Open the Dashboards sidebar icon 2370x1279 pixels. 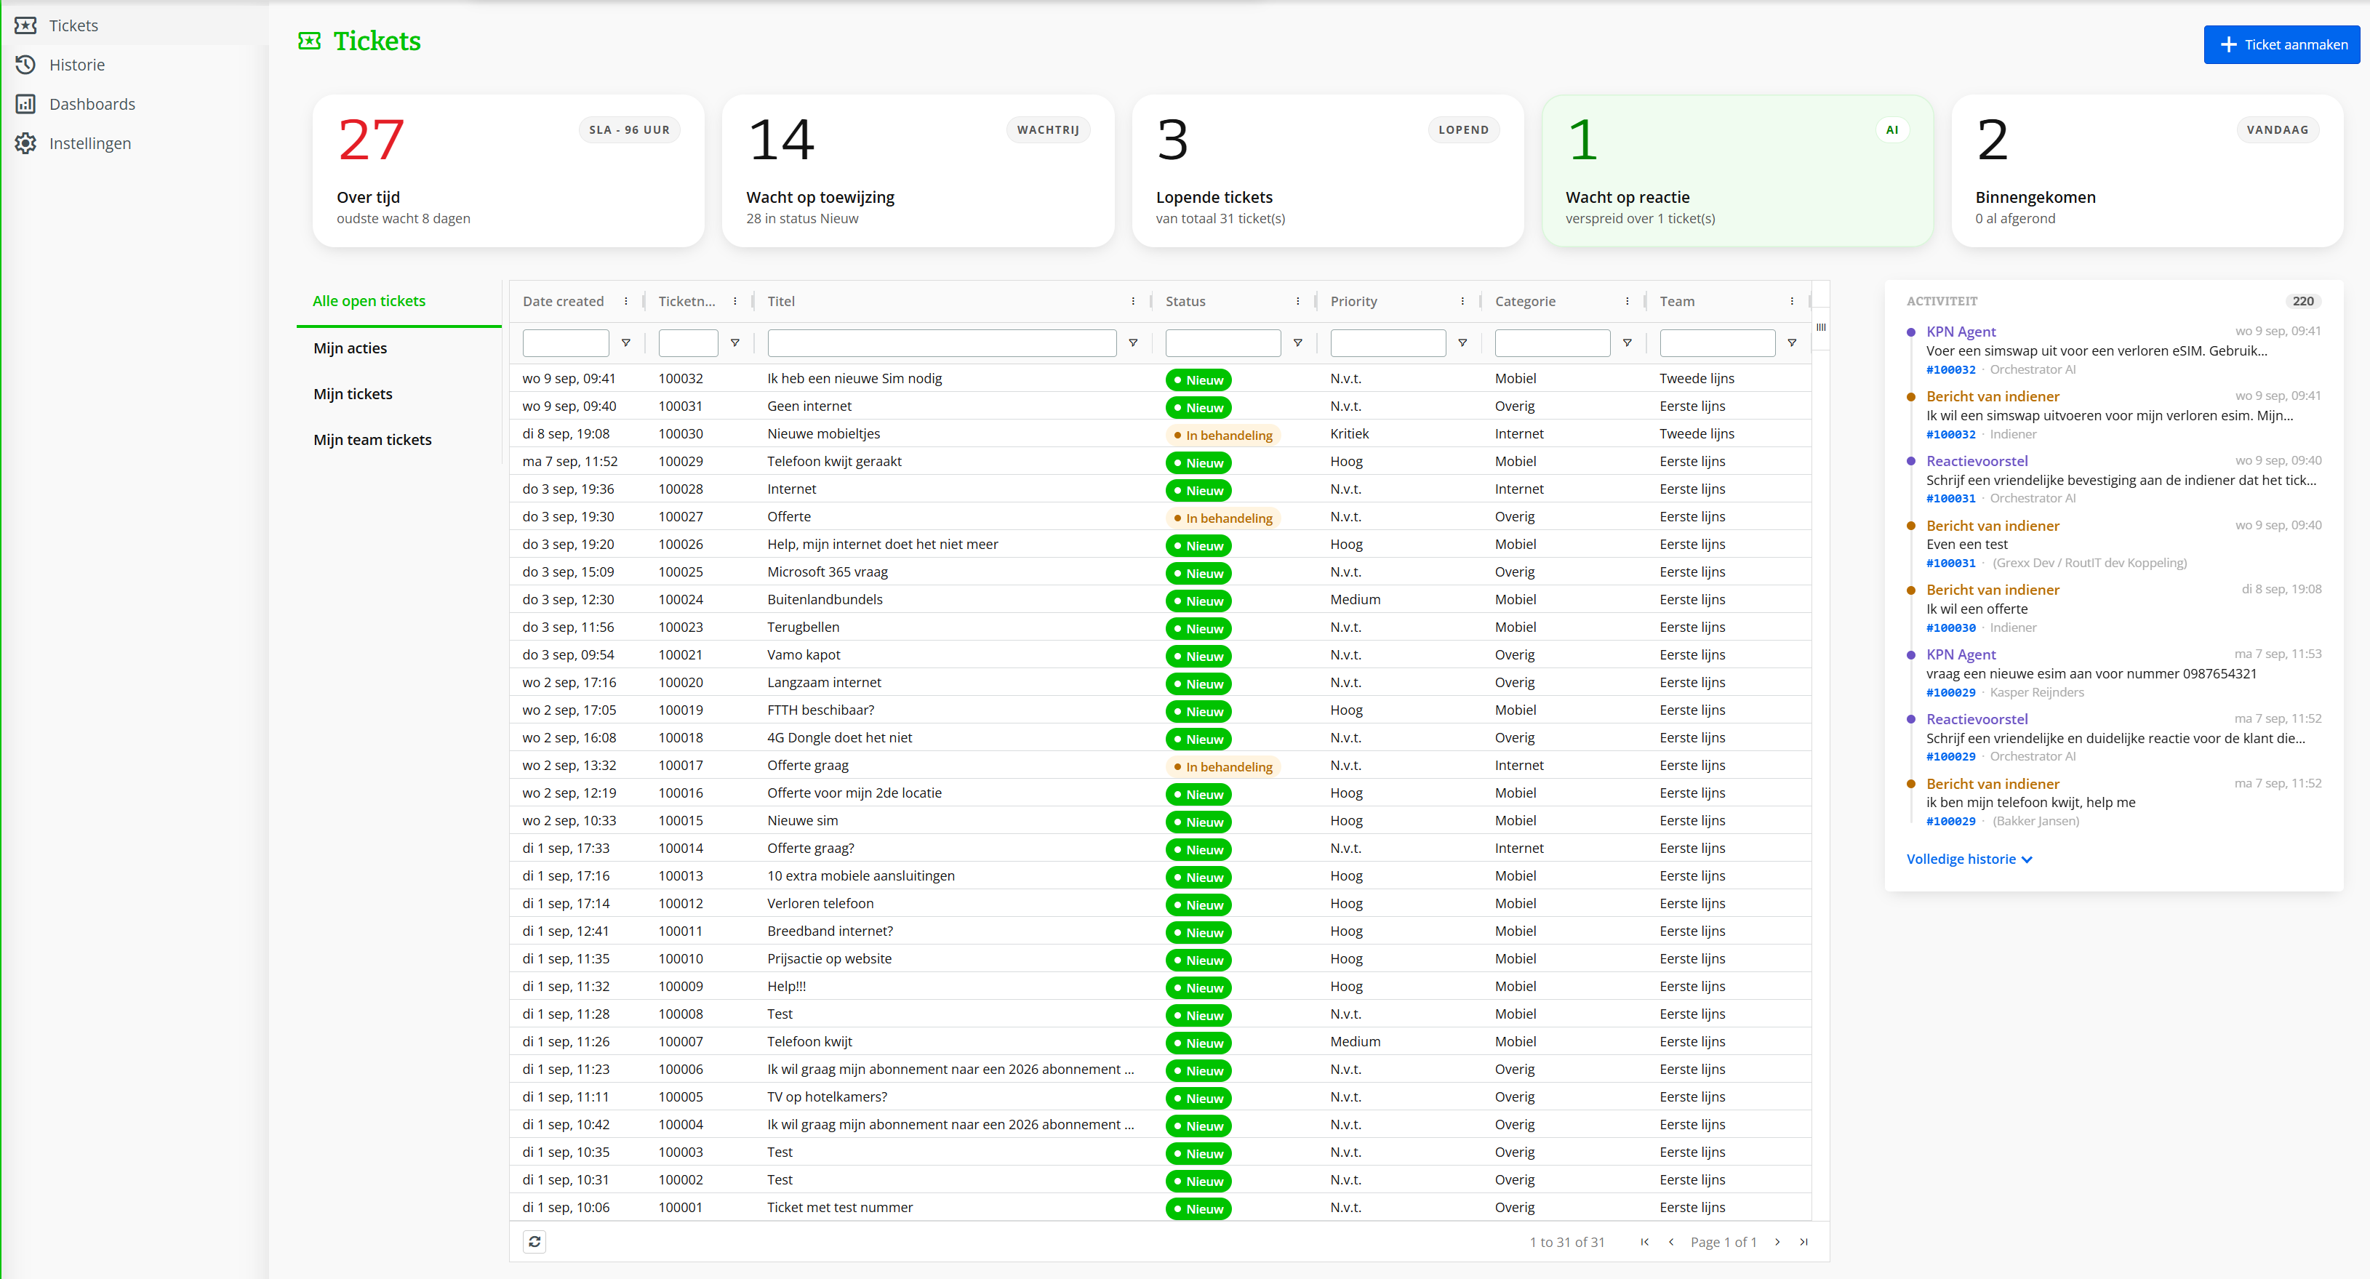coord(25,104)
